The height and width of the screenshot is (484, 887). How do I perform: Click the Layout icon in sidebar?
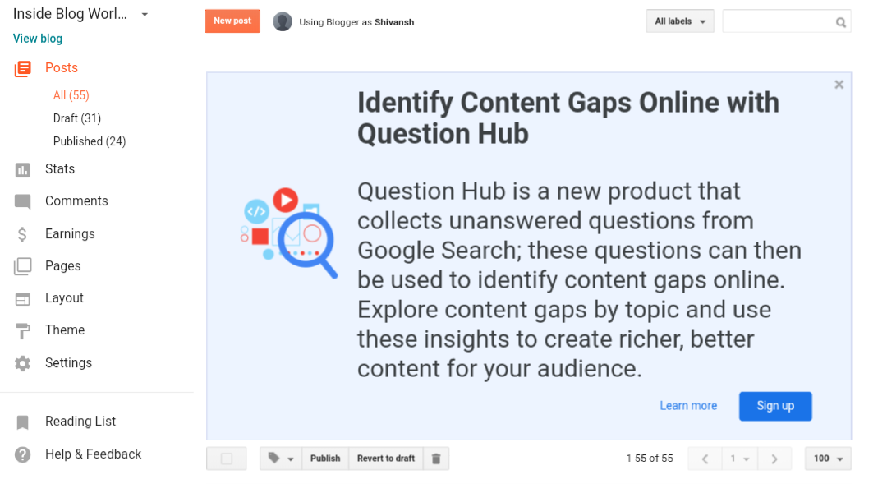coord(23,299)
